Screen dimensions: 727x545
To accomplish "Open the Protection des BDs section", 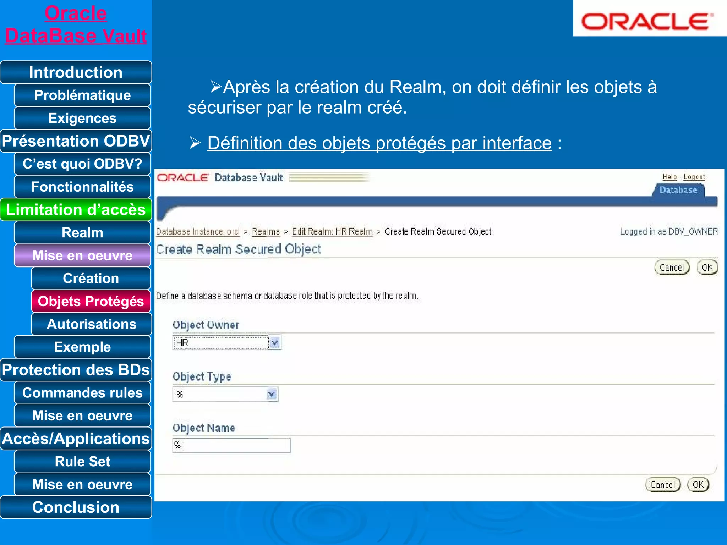I will pos(76,370).
